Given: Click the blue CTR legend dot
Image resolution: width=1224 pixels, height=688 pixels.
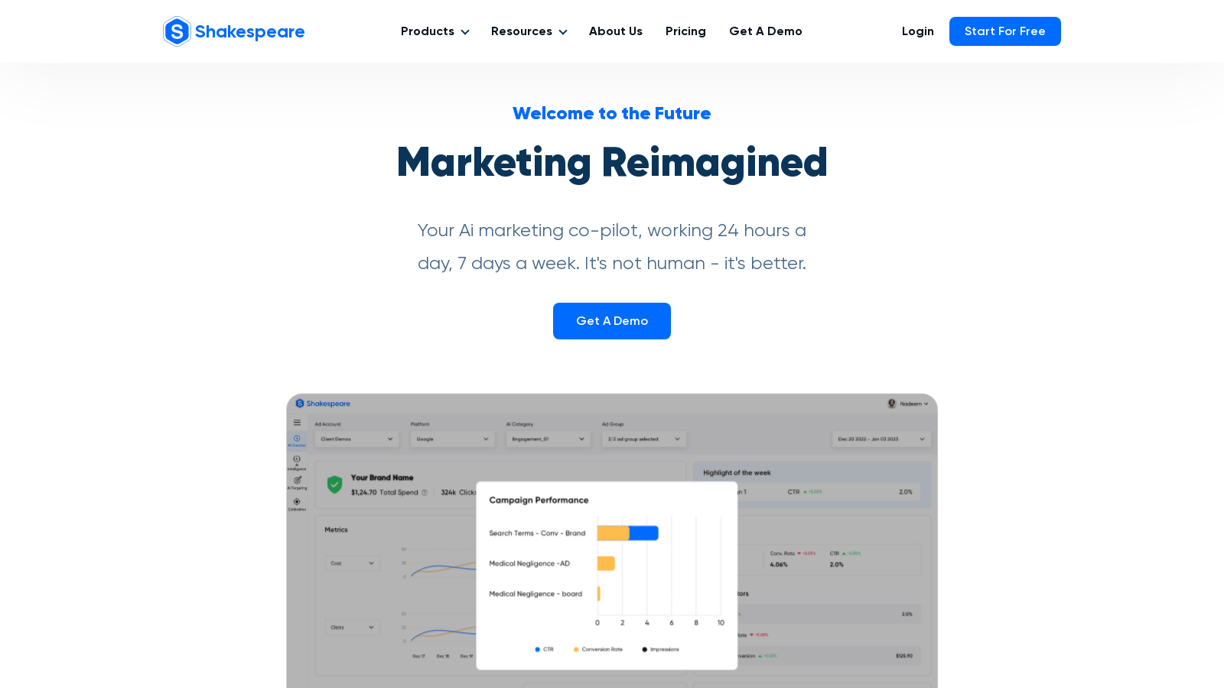Looking at the screenshot, I should (x=538, y=650).
